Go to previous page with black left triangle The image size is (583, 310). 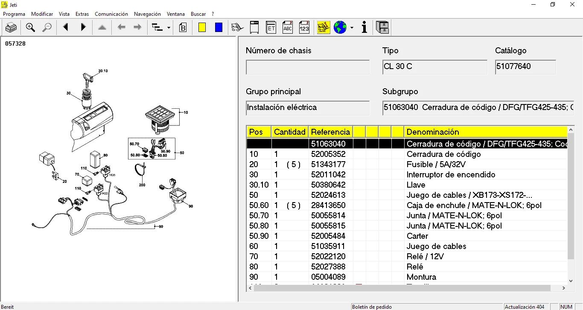[x=66, y=28]
